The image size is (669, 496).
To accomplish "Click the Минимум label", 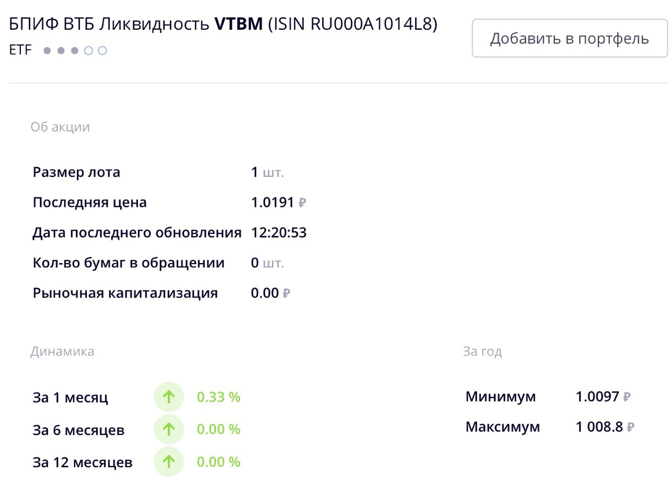I will click(501, 397).
